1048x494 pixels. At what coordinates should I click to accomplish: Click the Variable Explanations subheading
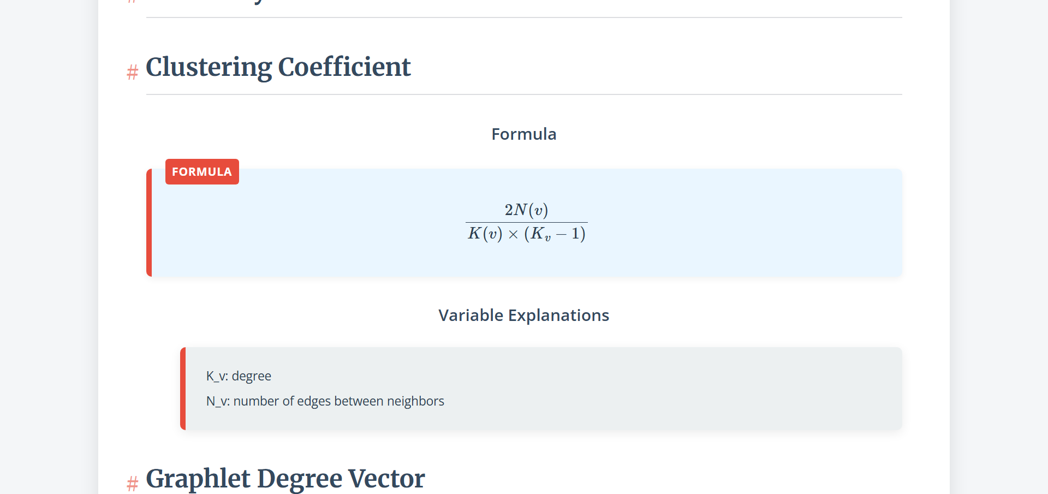coord(523,316)
